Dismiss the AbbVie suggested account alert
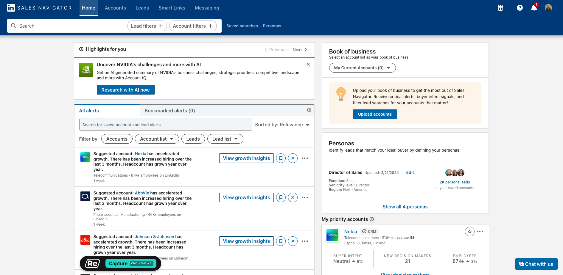This screenshot has height=275, width=563. coord(293,197)
